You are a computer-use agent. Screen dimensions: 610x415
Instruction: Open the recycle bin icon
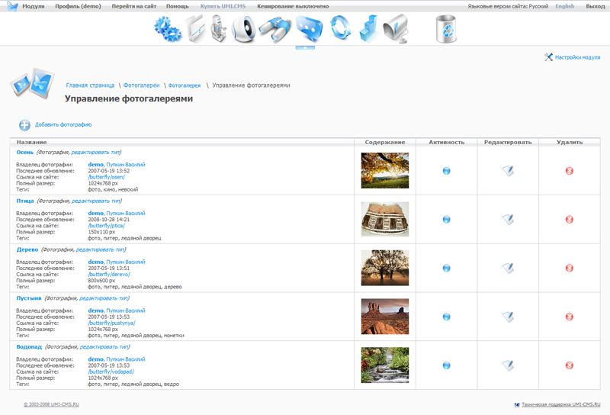click(x=446, y=29)
